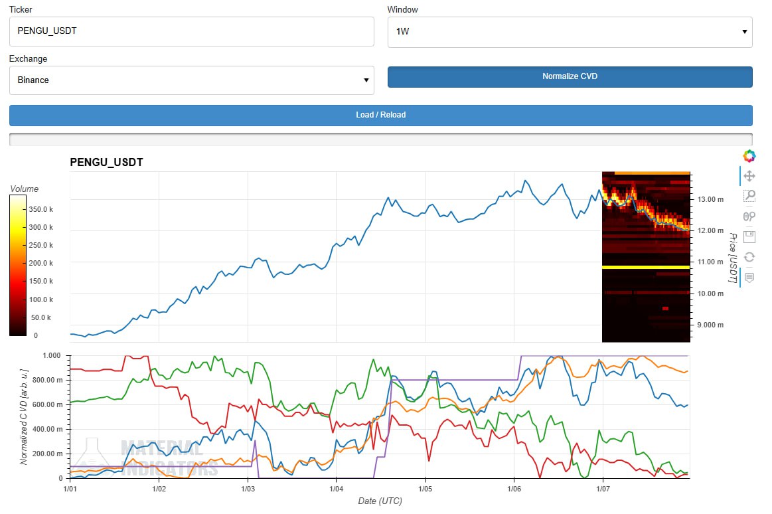Click the 1/07 date axis label

603,489
